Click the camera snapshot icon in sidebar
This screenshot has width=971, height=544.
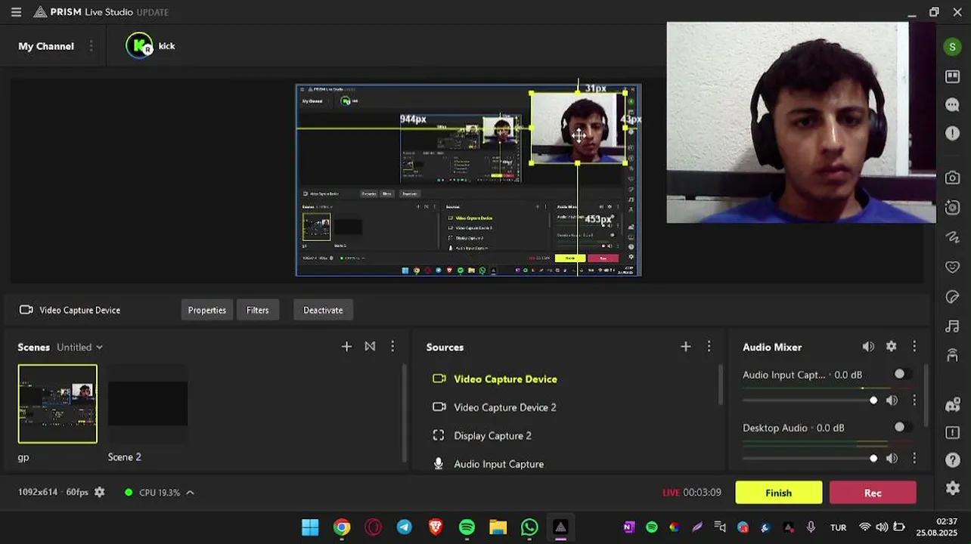(x=952, y=178)
